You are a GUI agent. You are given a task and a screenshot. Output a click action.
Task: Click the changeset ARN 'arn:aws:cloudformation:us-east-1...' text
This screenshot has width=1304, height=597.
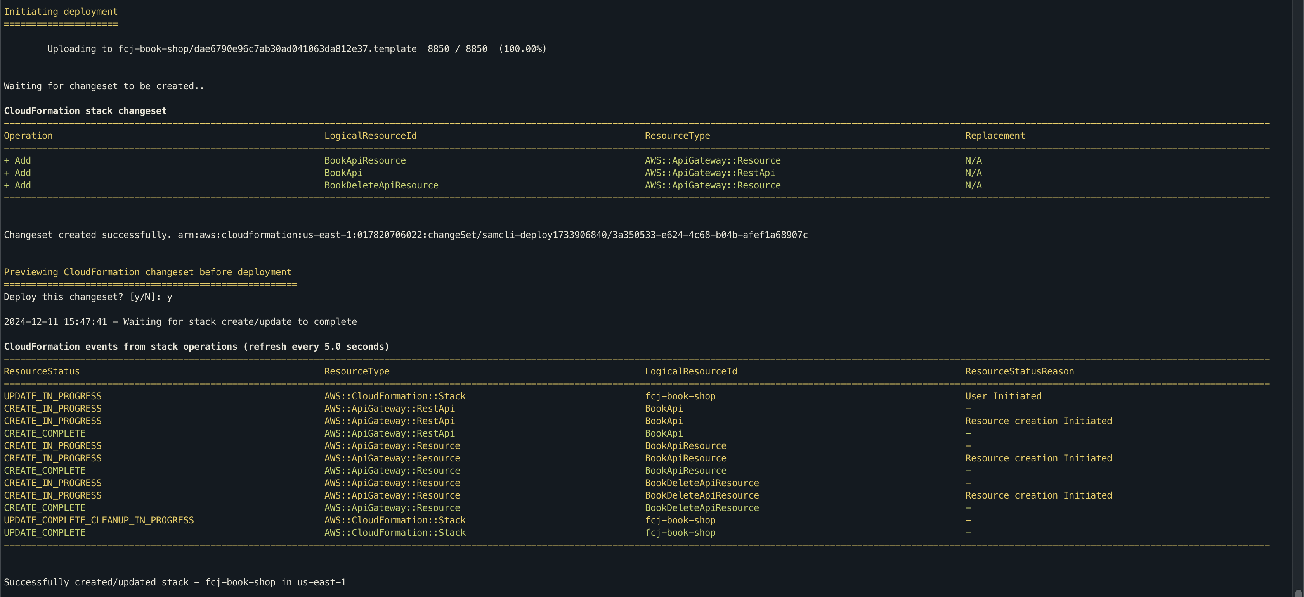tap(492, 235)
